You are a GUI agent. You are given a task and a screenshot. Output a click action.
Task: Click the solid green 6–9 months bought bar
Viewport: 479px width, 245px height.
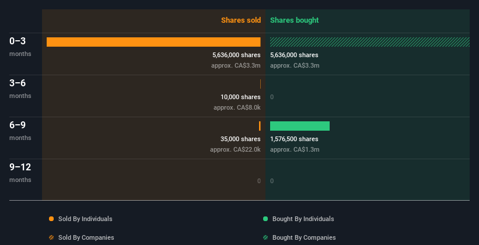click(x=300, y=126)
